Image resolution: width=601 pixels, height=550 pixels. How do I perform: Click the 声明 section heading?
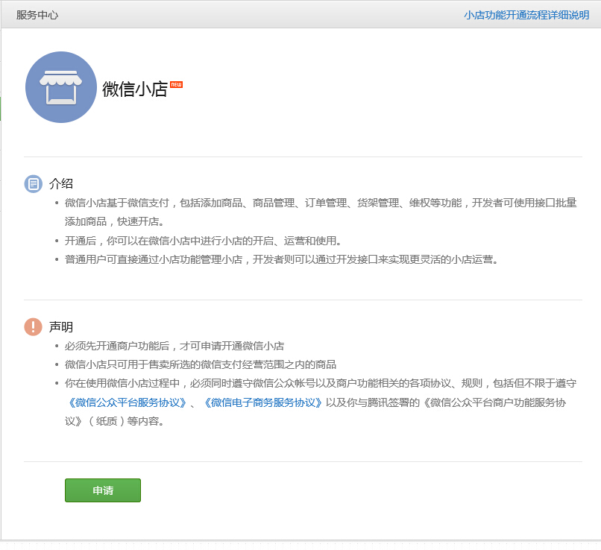61,326
